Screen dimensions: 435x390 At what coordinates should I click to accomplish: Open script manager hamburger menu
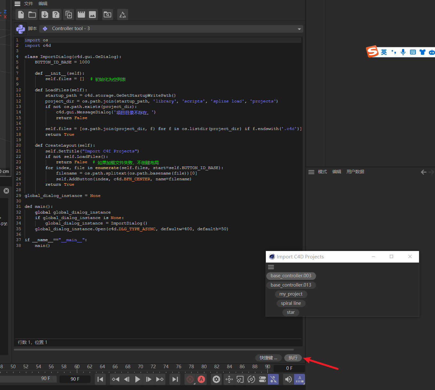tap(18, 4)
